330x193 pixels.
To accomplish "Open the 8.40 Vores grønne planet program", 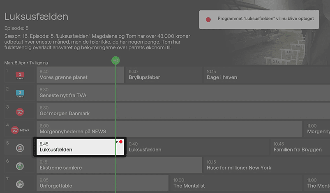I will 80,74.
